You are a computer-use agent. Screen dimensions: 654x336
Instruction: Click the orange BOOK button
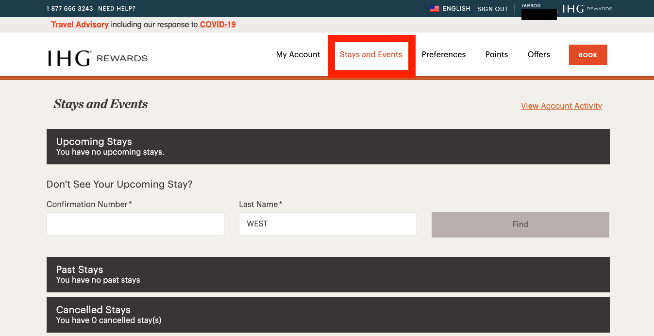588,55
